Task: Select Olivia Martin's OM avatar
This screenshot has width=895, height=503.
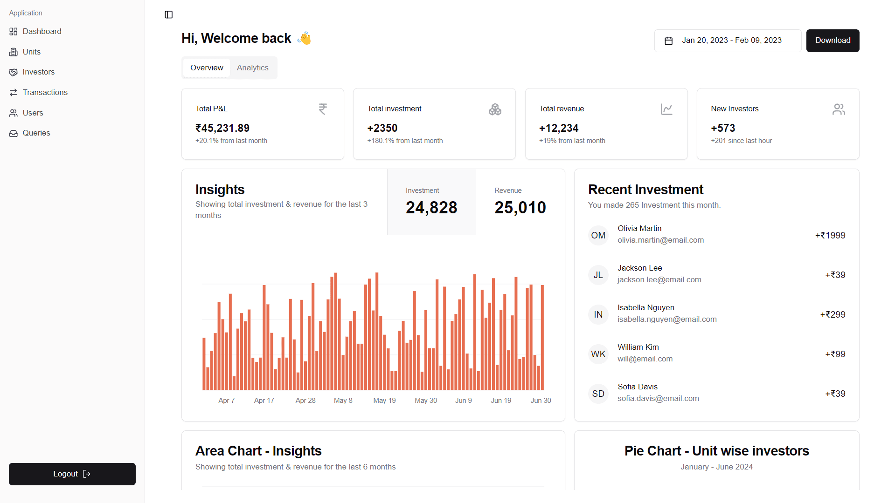Action: [598, 236]
